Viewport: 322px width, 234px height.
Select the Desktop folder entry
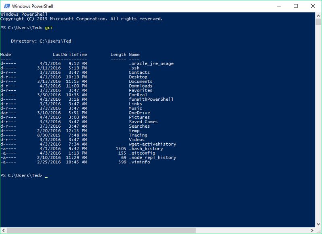[138, 77]
